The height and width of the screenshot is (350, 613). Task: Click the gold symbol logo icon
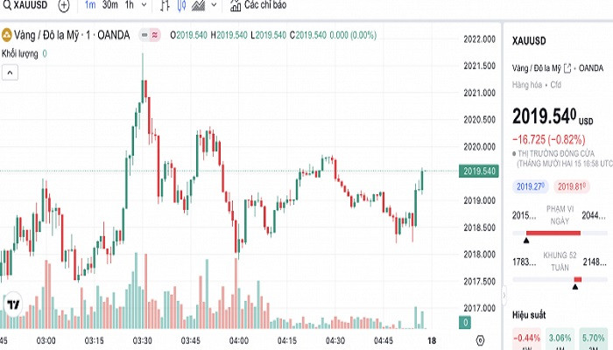point(7,35)
